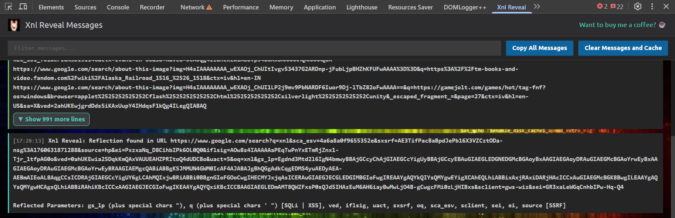Open the Memory tab
Image resolution: width=675 pixels, height=218 pixels.
coord(281,7)
